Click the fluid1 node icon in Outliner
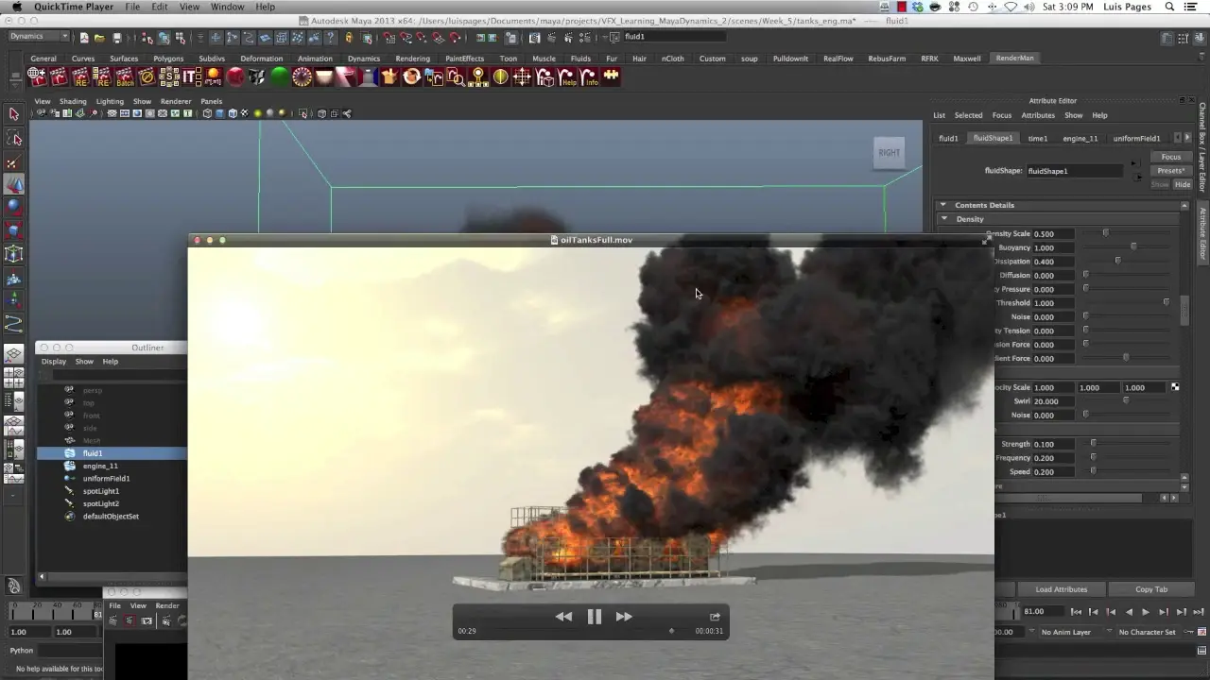The height and width of the screenshot is (680, 1210). coord(70,453)
